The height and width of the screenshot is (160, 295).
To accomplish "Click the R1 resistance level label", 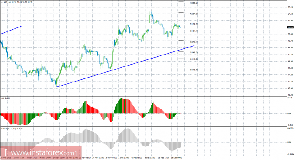I will (x=194, y=24).
